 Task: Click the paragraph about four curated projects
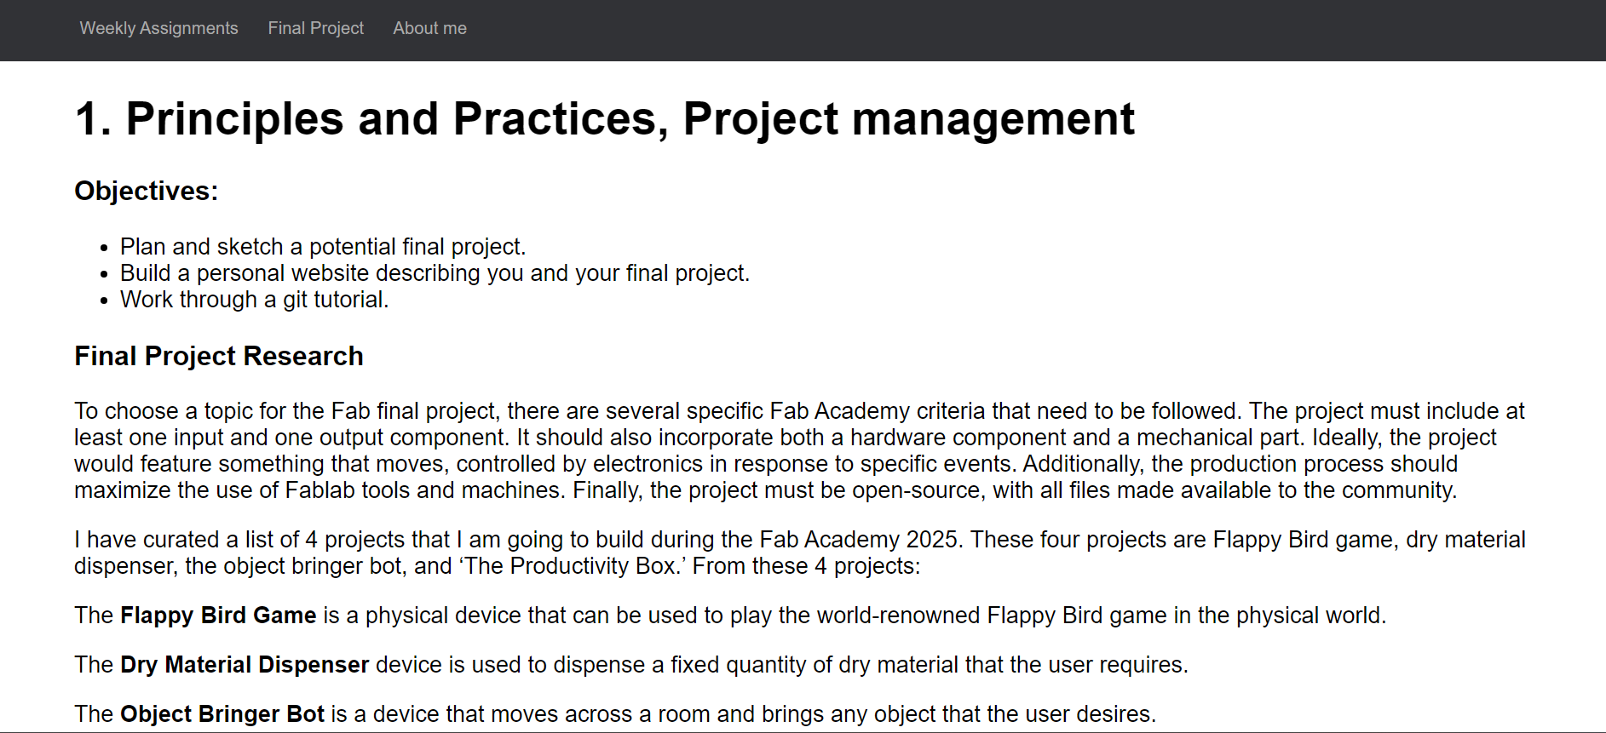(x=799, y=553)
